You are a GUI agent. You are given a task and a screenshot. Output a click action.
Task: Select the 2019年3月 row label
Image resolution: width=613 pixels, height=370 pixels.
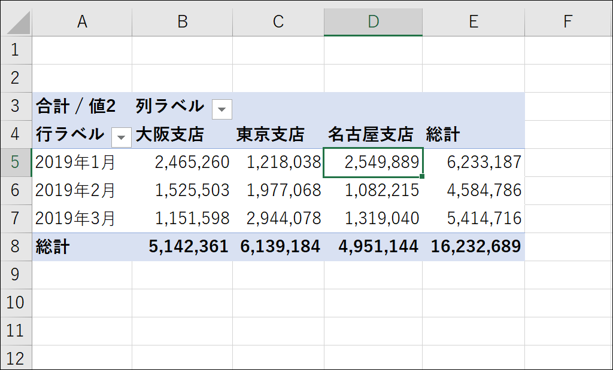82,219
